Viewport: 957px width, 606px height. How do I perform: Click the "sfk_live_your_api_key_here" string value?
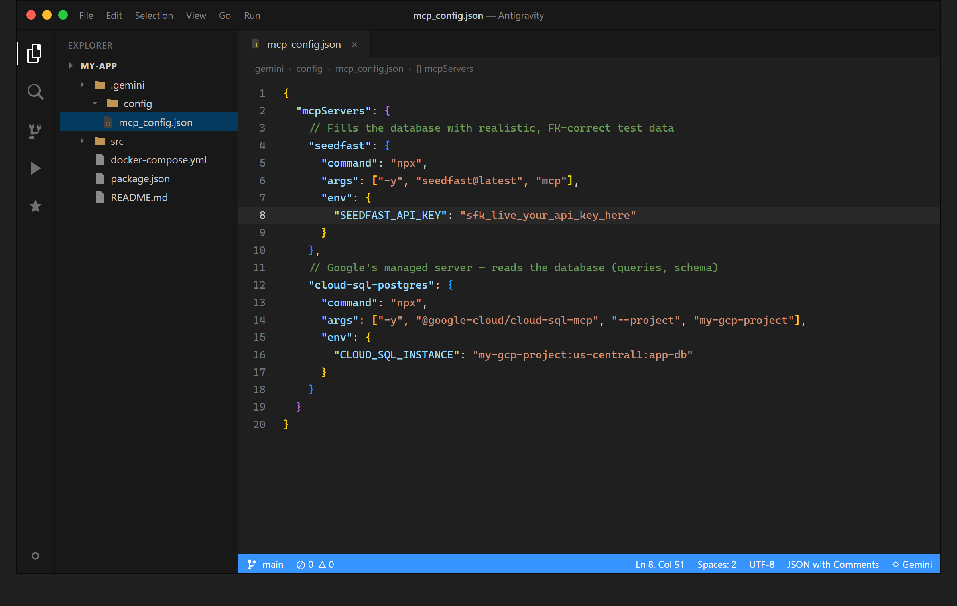(x=548, y=215)
